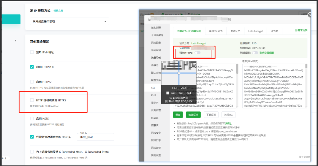Select SSL in the side menu
Viewport: 318px width, 166px height.
tap(153, 88)
